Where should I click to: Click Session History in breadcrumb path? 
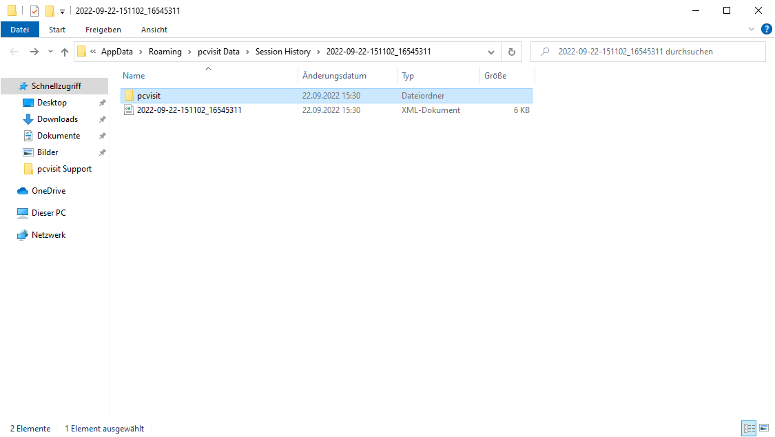click(282, 52)
